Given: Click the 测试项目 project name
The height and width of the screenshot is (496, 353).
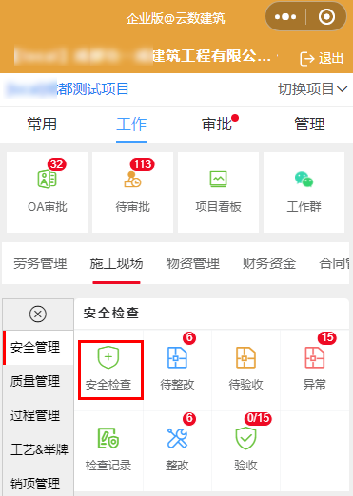Looking at the screenshot, I should pos(92,89).
